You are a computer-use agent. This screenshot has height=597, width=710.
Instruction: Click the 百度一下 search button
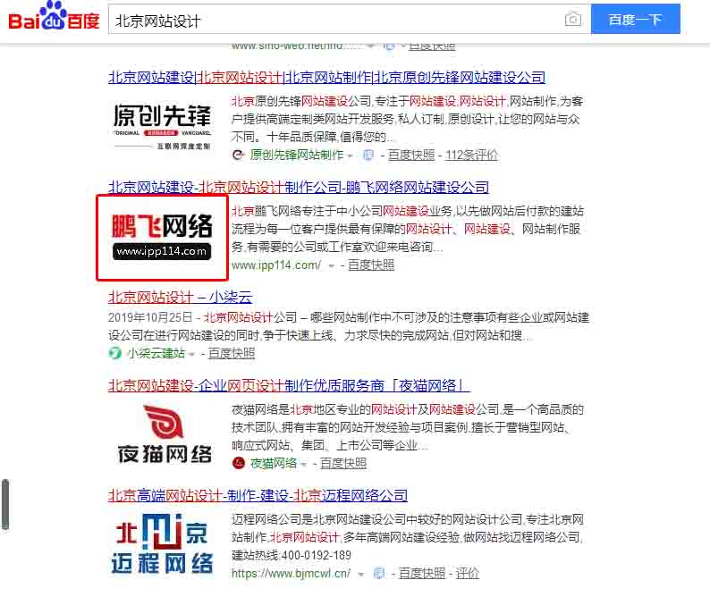tap(635, 19)
